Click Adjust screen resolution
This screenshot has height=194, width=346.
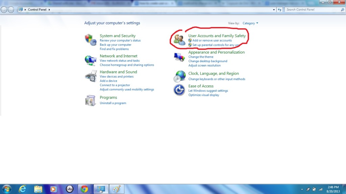(x=204, y=65)
